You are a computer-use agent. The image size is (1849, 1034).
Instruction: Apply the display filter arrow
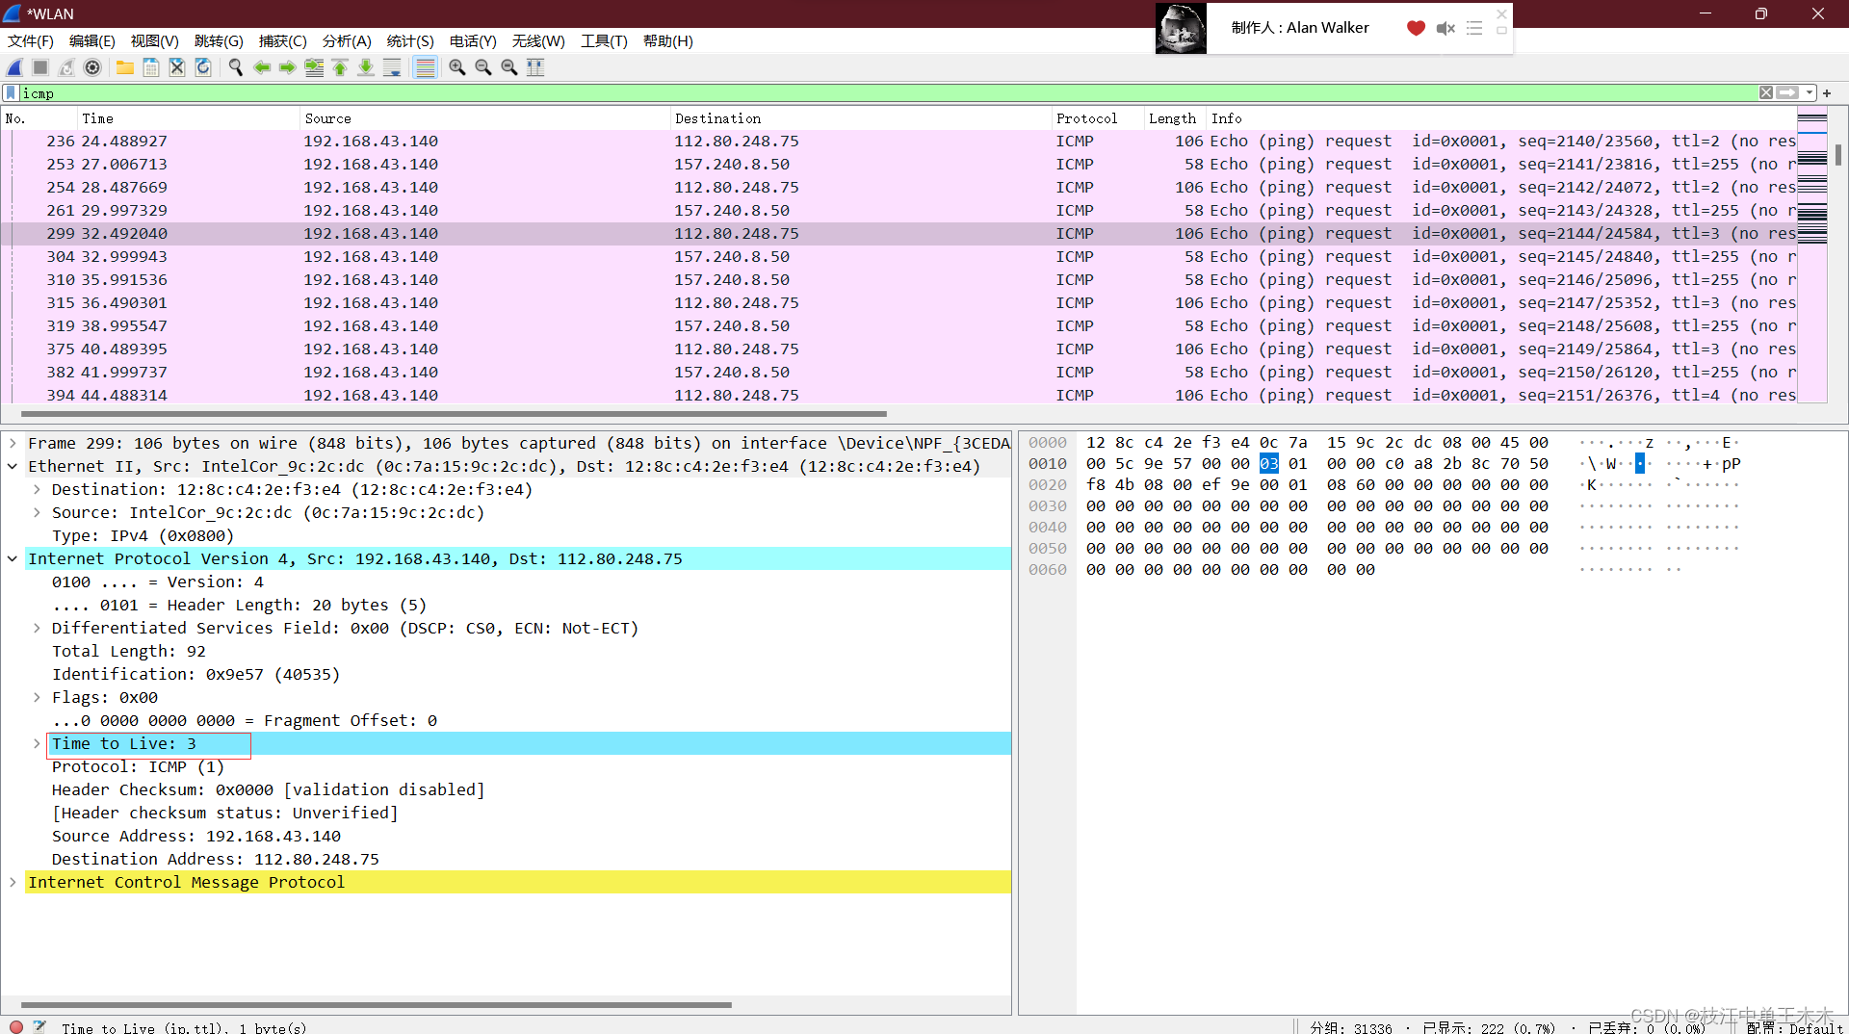pos(1787,93)
